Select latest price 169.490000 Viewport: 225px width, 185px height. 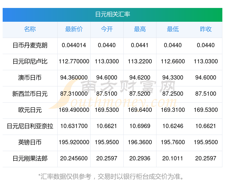tap(74, 110)
